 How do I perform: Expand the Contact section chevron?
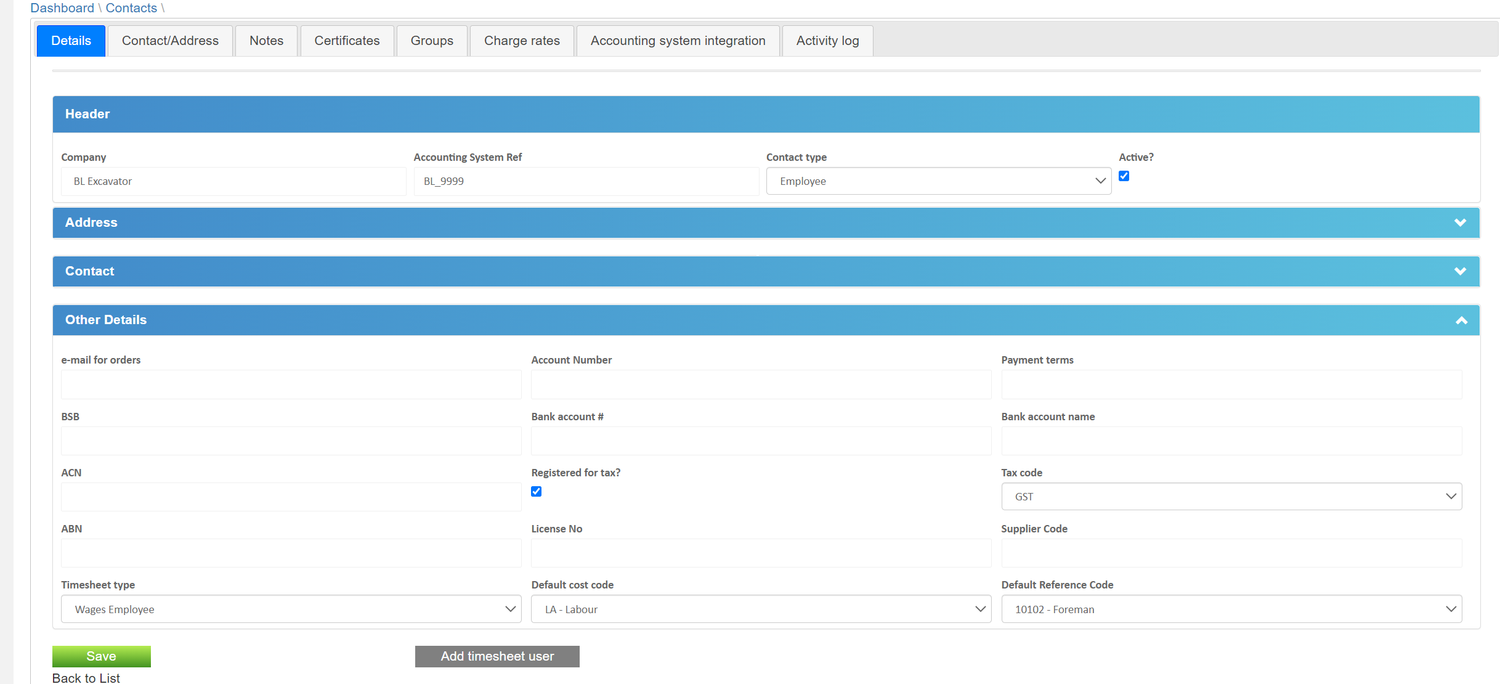point(1459,271)
